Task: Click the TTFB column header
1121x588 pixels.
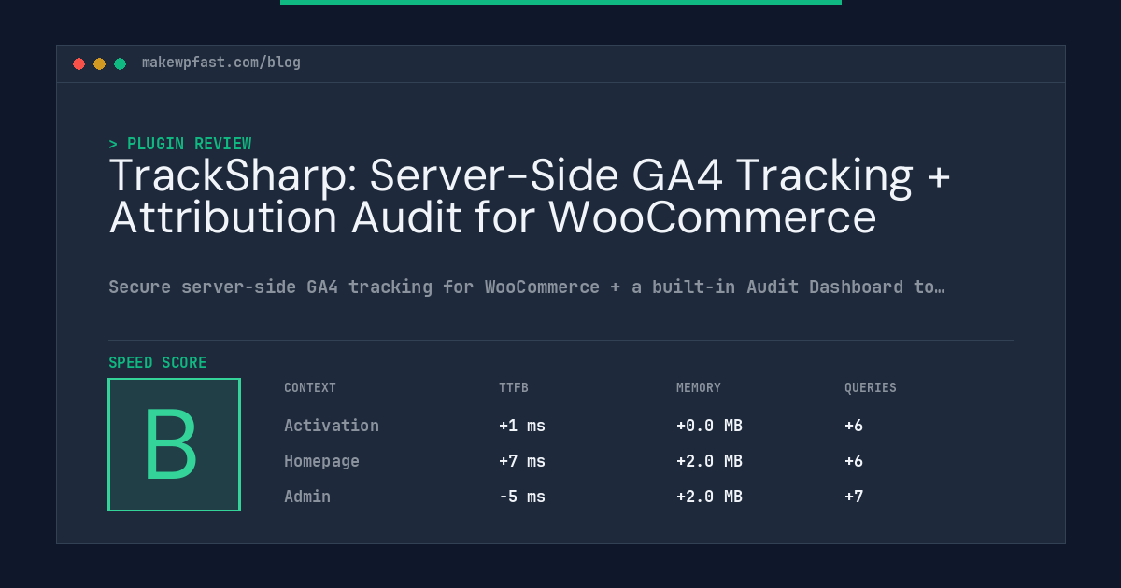Action: (514, 388)
